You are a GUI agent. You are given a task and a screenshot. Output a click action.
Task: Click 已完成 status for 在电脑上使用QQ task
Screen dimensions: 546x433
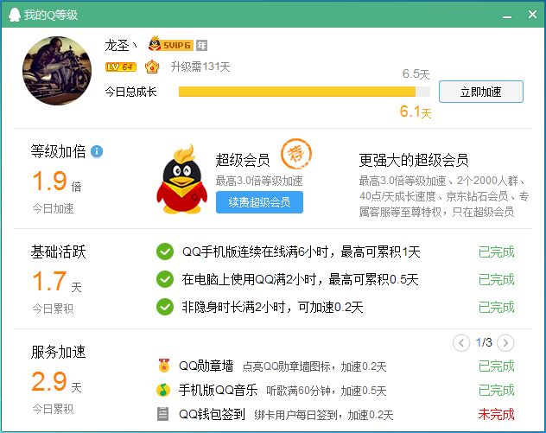click(496, 279)
